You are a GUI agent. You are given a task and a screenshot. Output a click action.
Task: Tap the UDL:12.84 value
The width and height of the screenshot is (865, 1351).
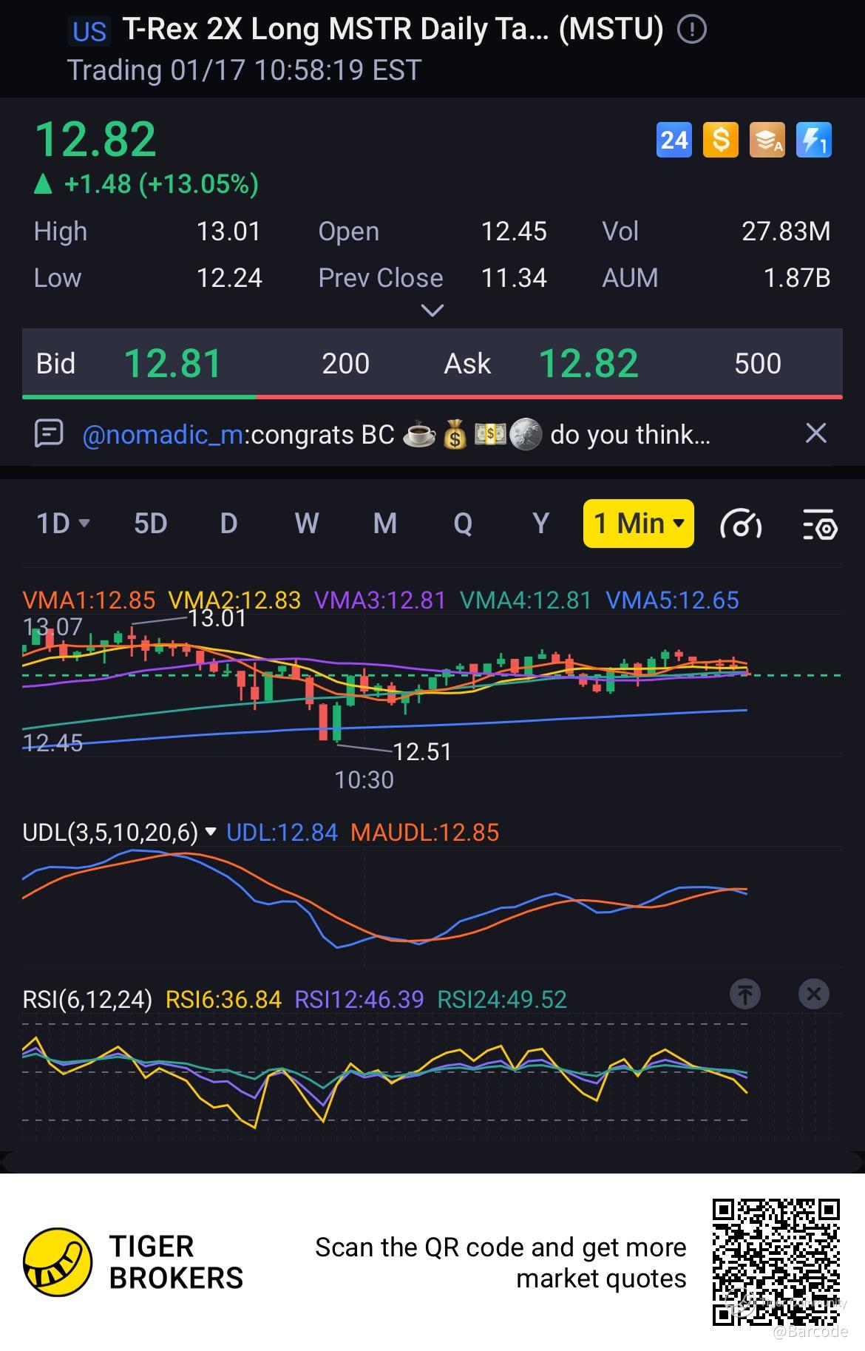pos(282,833)
